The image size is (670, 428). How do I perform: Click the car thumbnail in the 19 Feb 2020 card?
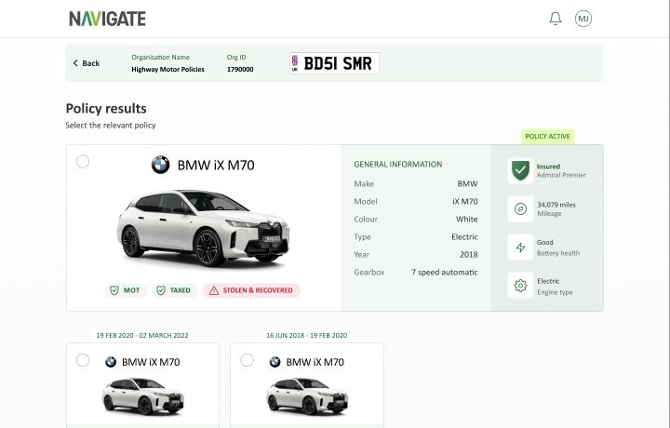coord(142,396)
